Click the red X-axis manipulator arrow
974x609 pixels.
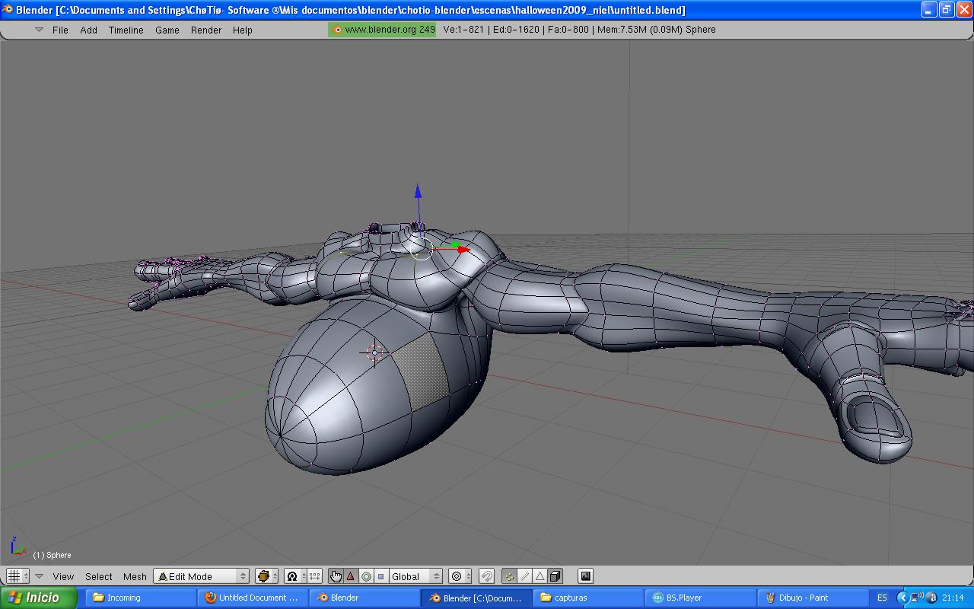464,250
